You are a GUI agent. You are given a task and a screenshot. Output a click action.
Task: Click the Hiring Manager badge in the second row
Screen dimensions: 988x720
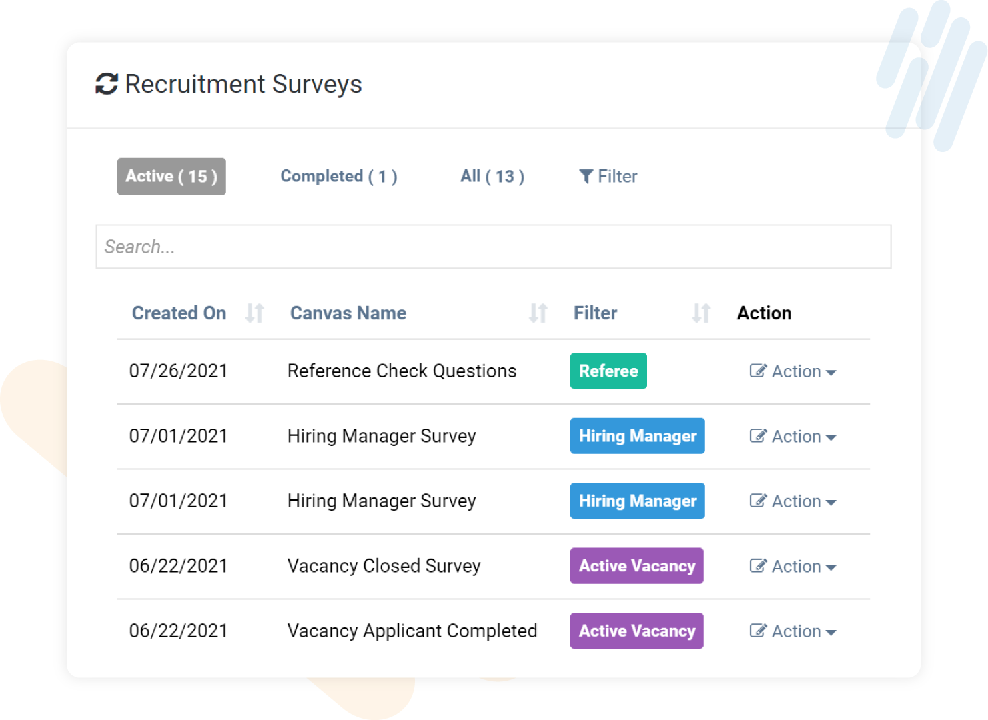point(637,435)
